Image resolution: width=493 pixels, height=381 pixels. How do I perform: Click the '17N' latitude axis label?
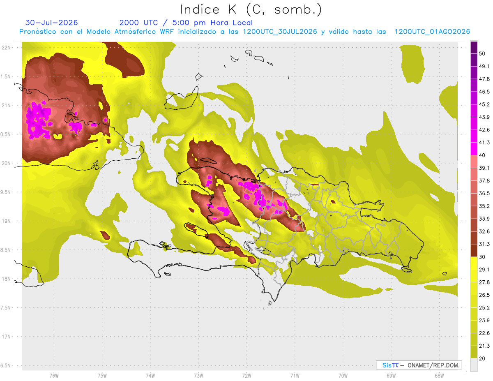pyautogui.click(x=6, y=337)
